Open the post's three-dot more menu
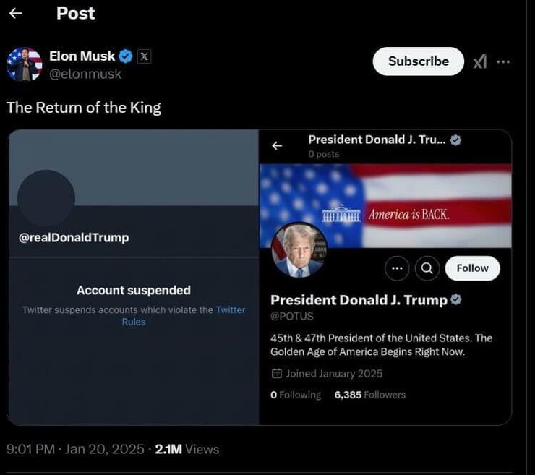This screenshot has width=535, height=475. pyautogui.click(x=503, y=61)
